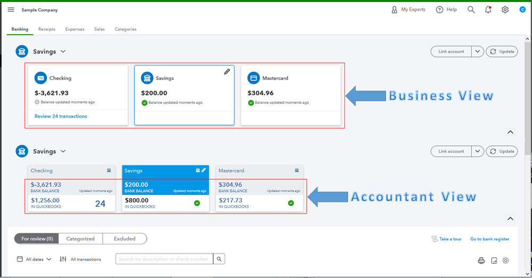532x278 pixels.
Task: Print the transaction list
Action: pos(481,260)
